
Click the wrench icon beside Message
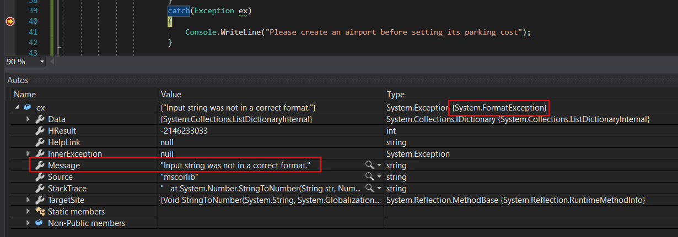pos(40,166)
